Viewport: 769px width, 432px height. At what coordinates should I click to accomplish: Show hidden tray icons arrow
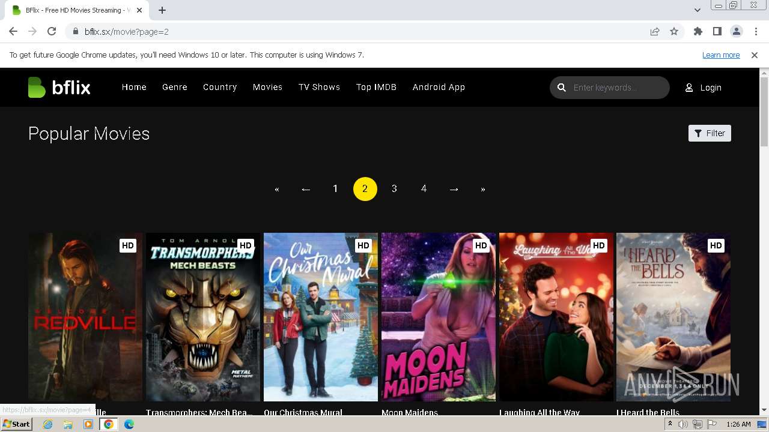pos(670,424)
